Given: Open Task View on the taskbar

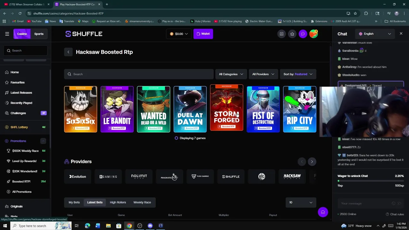Looking at the screenshot, I should pyautogui.click(x=77, y=226).
